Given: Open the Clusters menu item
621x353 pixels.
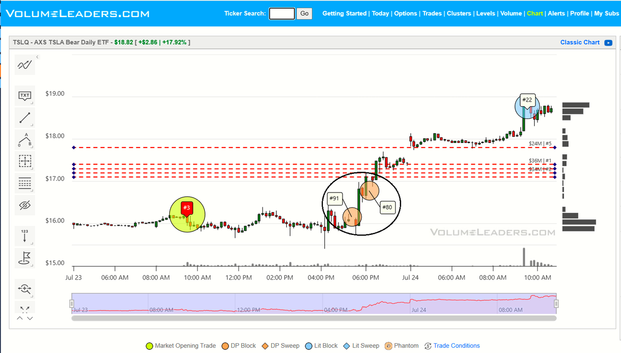Looking at the screenshot, I should click(459, 13).
